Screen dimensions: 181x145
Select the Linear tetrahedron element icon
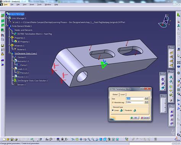[x=121, y=110]
